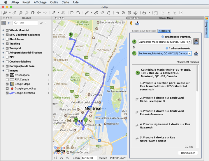
Task: Choose the selection pointer tool in toolbar
Action: click(54, 13)
